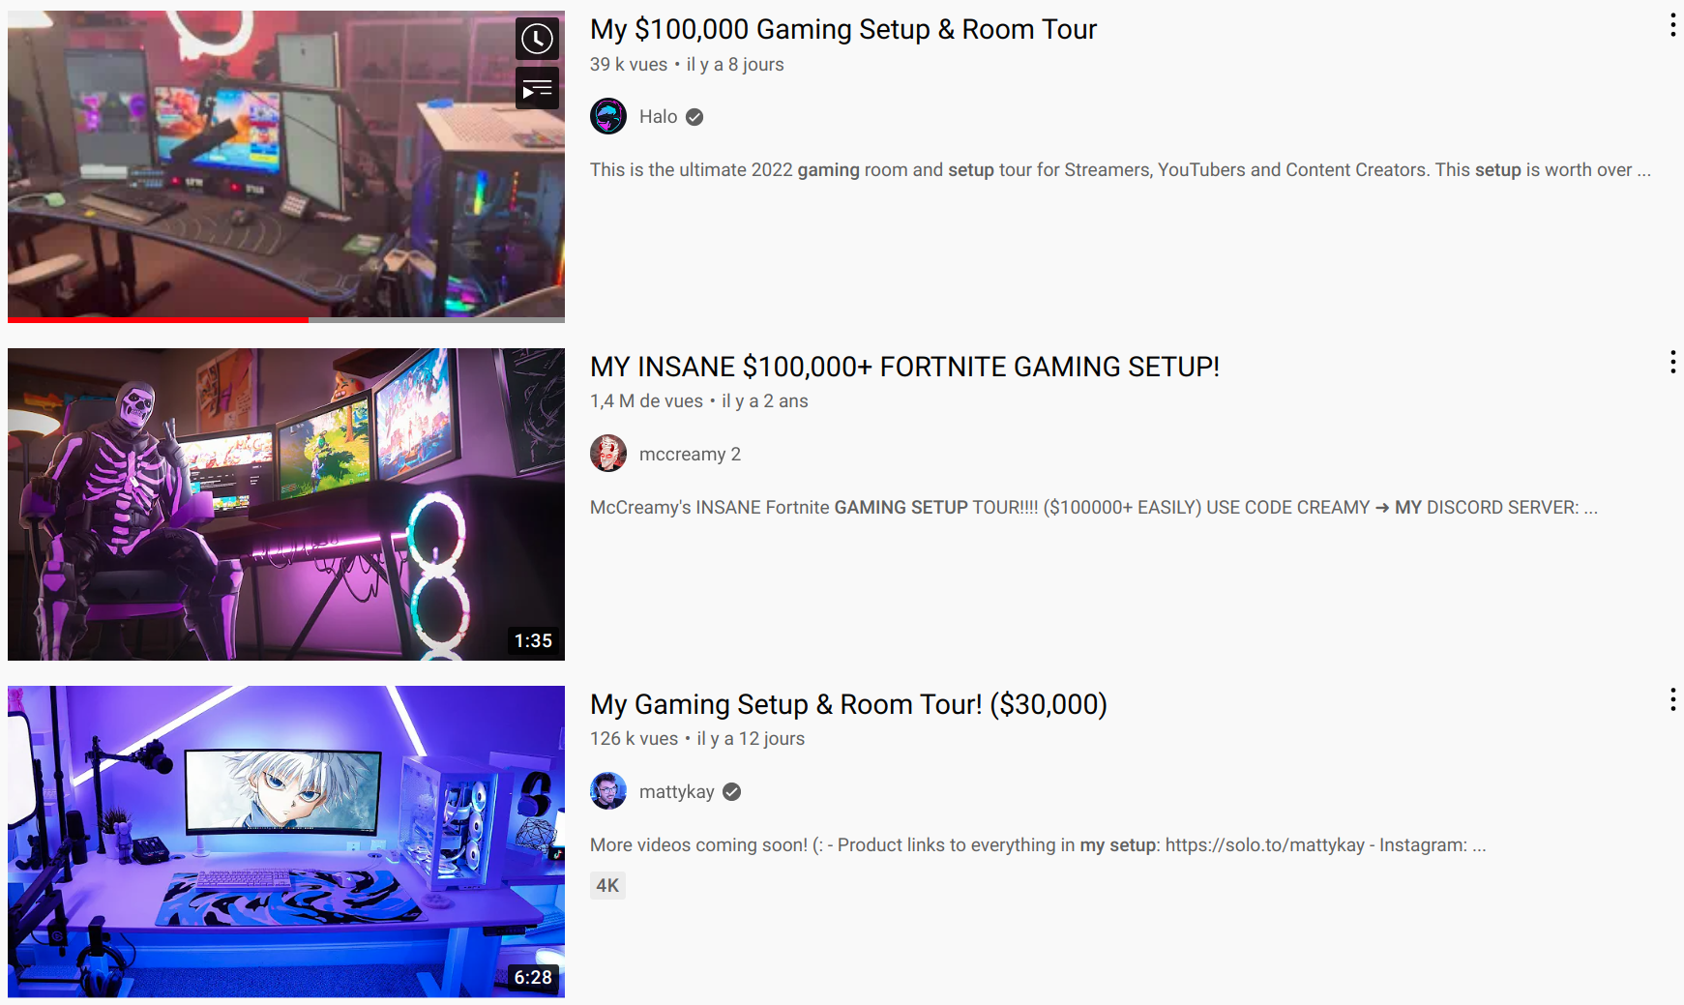The height and width of the screenshot is (1005, 1684).
Task: Open options menu for $100,000 Room Tour video
Action: pyautogui.click(x=1672, y=26)
